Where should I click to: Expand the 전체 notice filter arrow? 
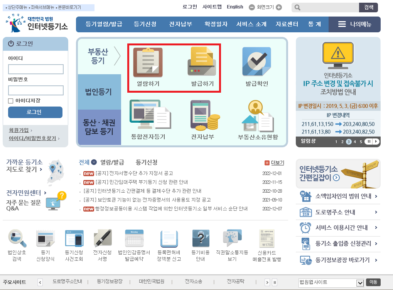tap(94, 162)
